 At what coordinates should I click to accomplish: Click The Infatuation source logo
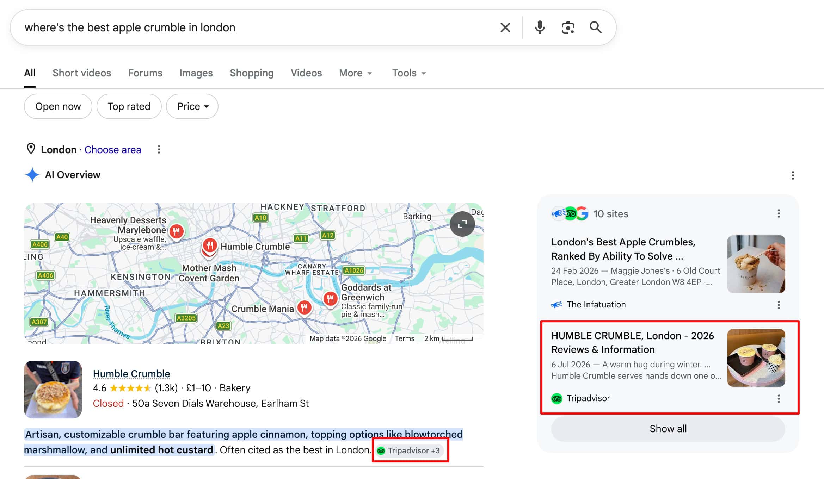click(x=557, y=305)
